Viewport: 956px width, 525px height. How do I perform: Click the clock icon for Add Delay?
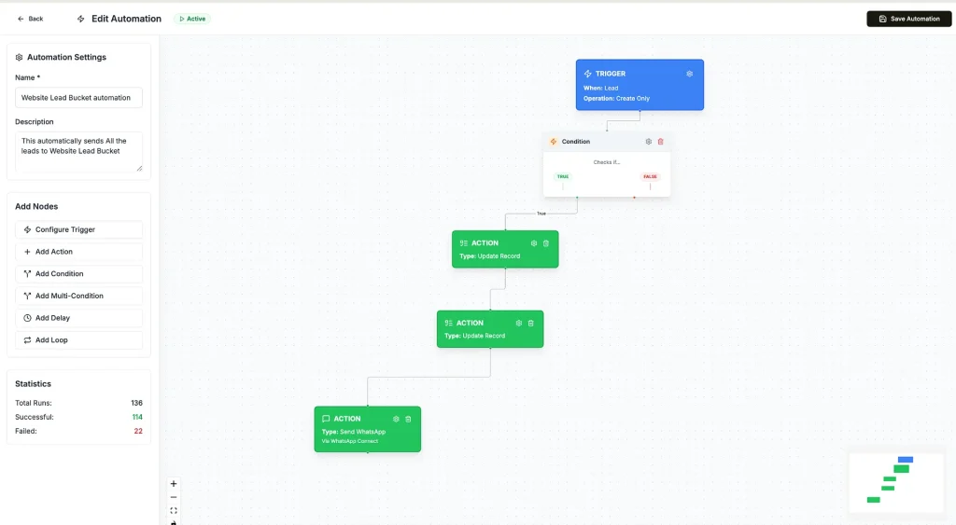coord(27,318)
